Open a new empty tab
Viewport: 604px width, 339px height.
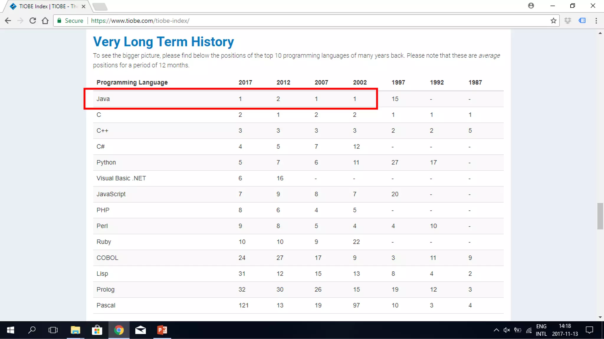tap(100, 6)
